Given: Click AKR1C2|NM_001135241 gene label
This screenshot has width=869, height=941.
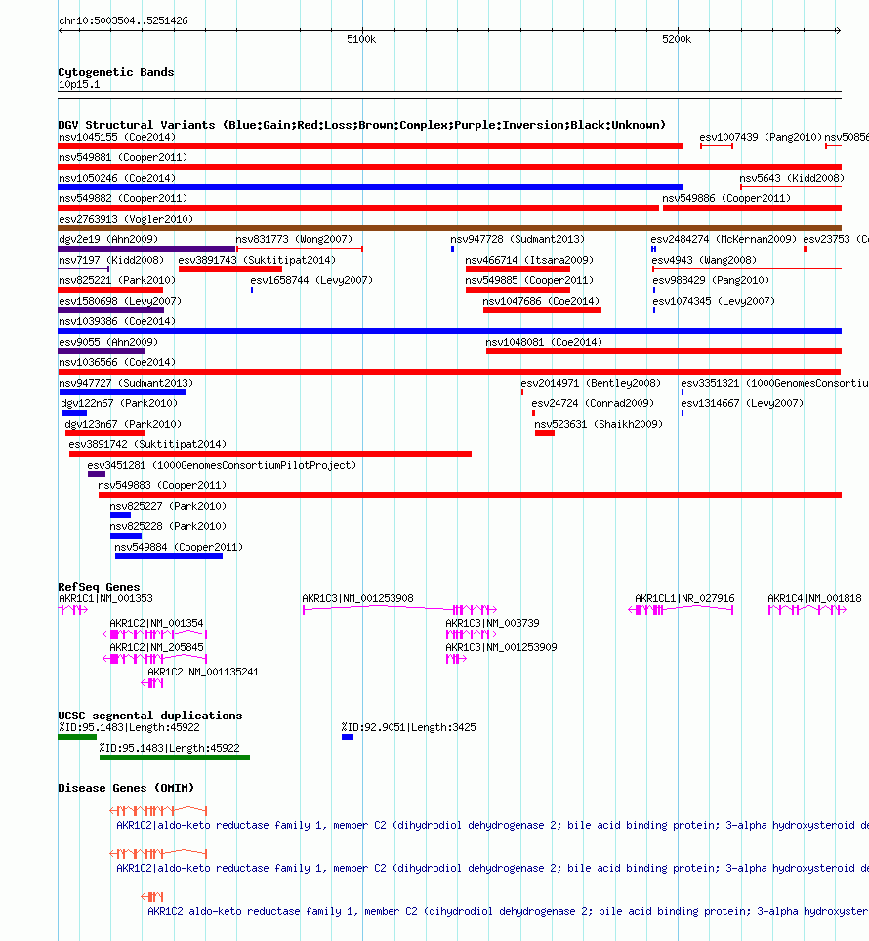Looking at the screenshot, I should click(x=203, y=672).
